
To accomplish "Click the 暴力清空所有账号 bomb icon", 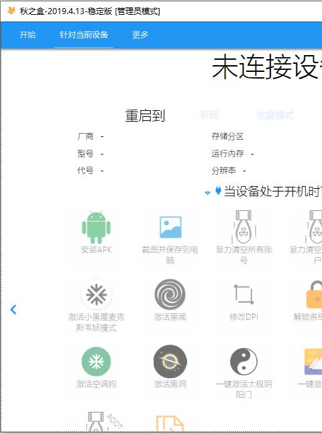I will (x=244, y=227).
